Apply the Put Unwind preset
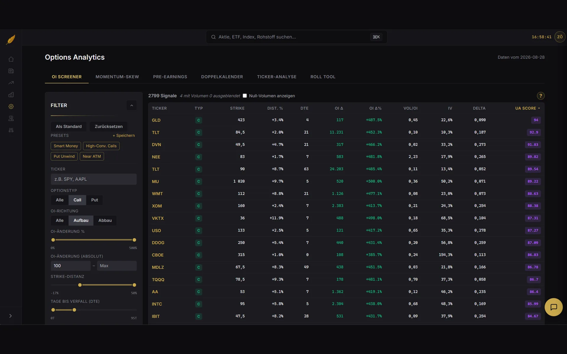This screenshot has width=567, height=354. (x=64, y=156)
